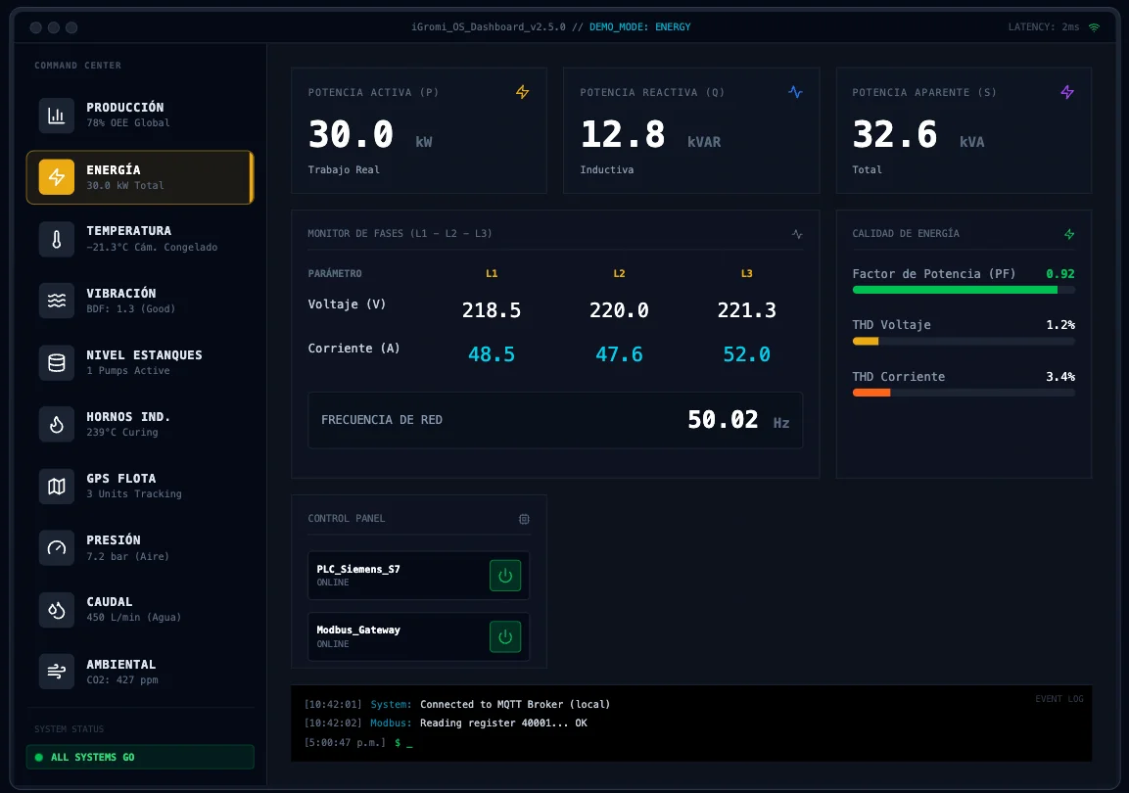Click the 'Reading register 40001... OK' log line
Screen dimensions: 1129x793
click(x=503, y=723)
